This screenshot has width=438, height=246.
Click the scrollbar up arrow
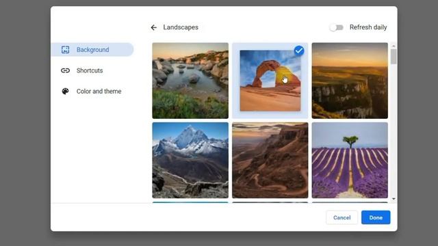coord(394,46)
